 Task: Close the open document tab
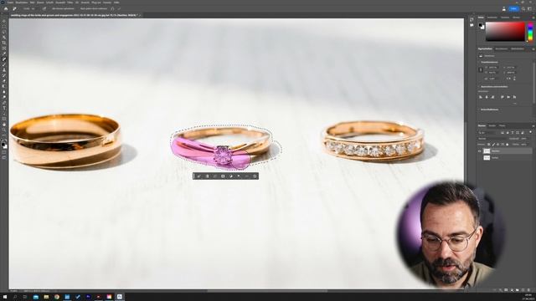coord(140,15)
